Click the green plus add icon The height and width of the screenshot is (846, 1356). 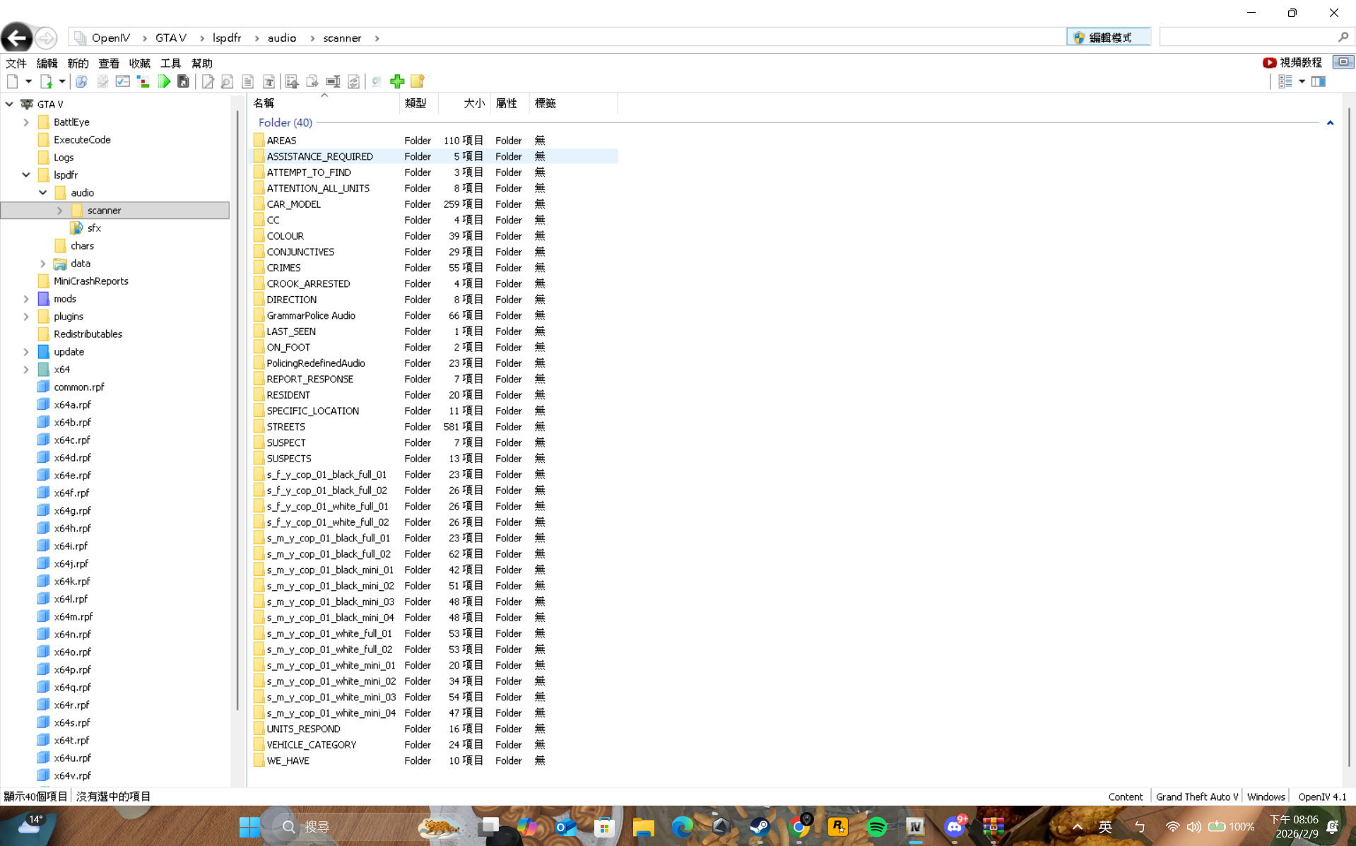(397, 81)
